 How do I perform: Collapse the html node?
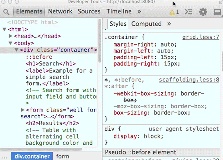tap(4, 29)
